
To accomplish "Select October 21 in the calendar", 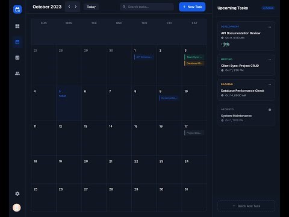I will [x=119, y=170].
